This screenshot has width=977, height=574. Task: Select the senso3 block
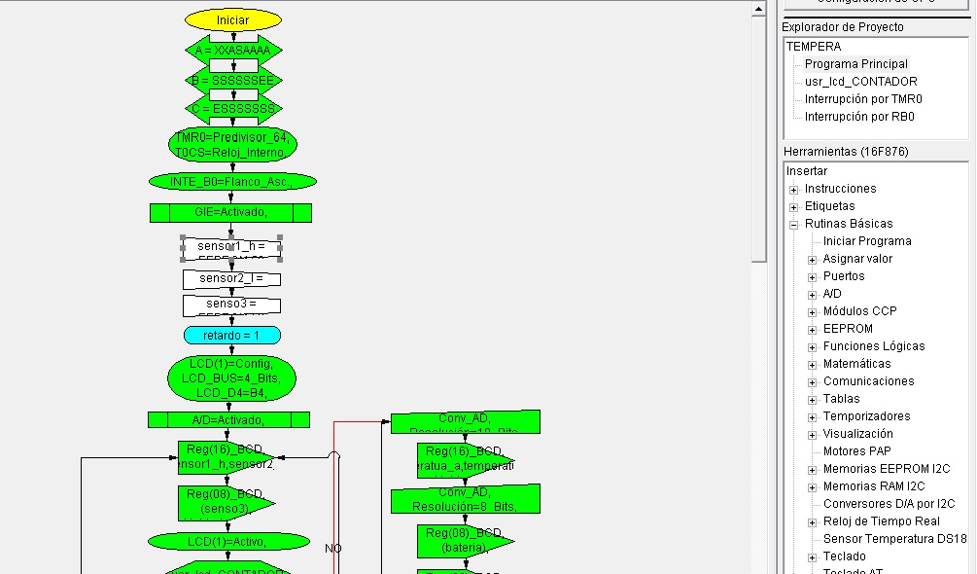coord(231,305)
